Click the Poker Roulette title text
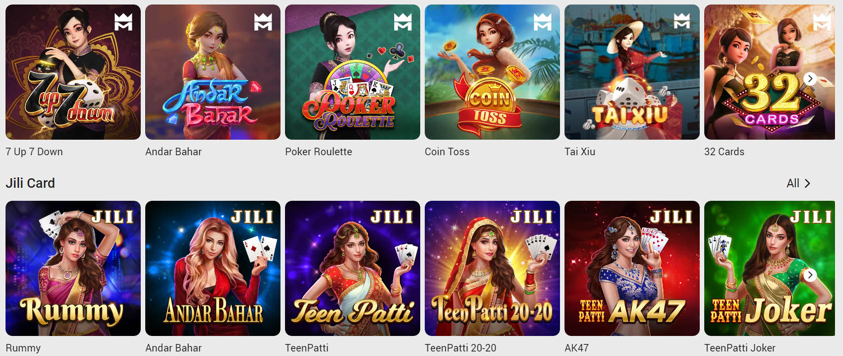 click(x=319, y=152)
